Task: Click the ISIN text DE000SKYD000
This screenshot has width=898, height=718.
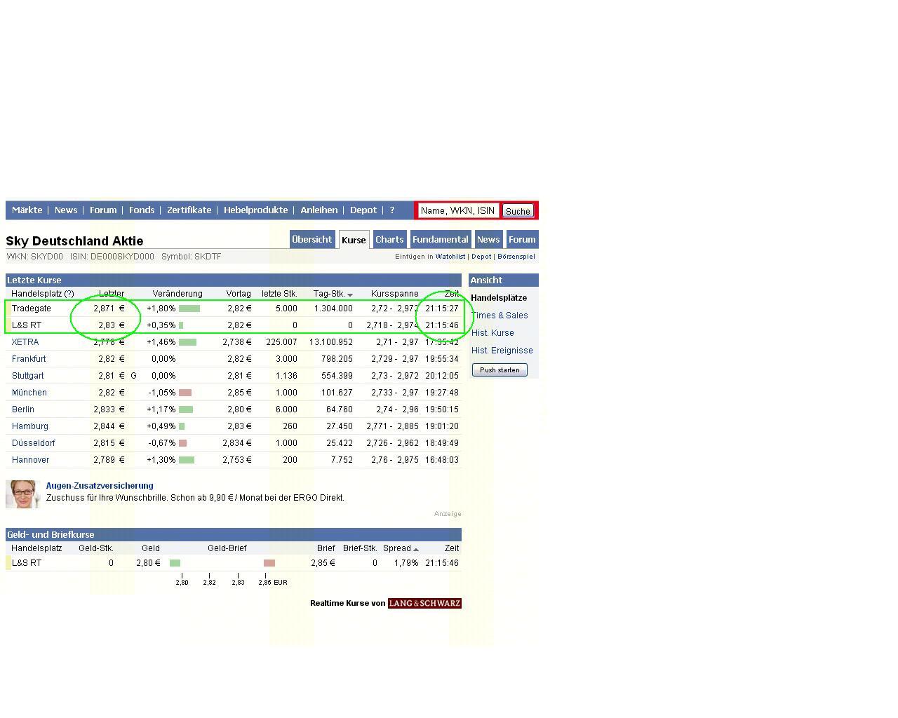Action: [x=122, y=257]
